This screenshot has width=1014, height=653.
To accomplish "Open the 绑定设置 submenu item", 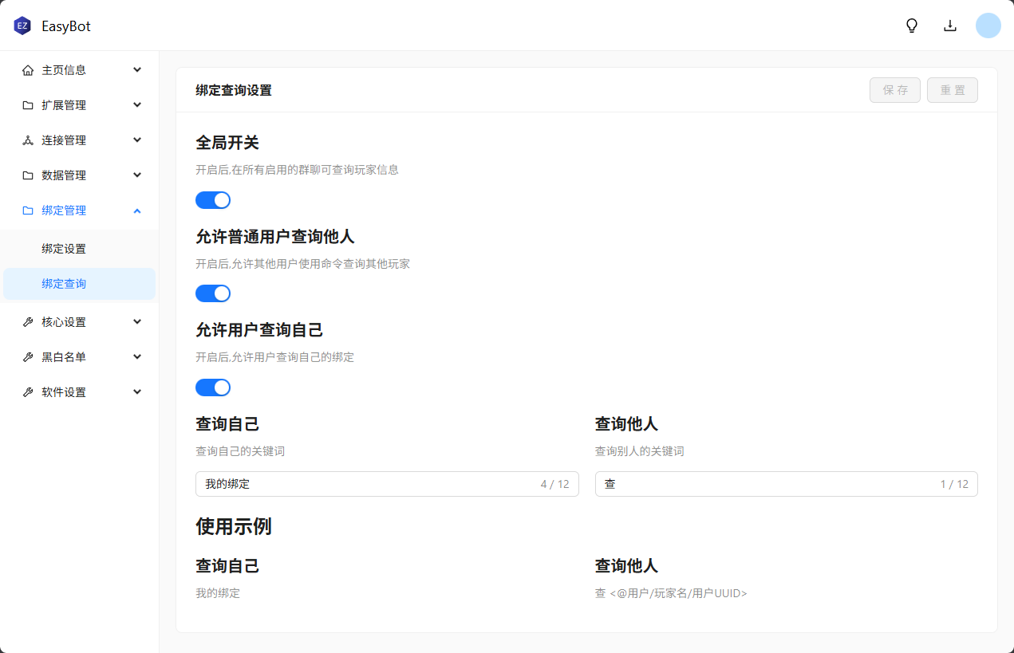I will tap(64, 249).
